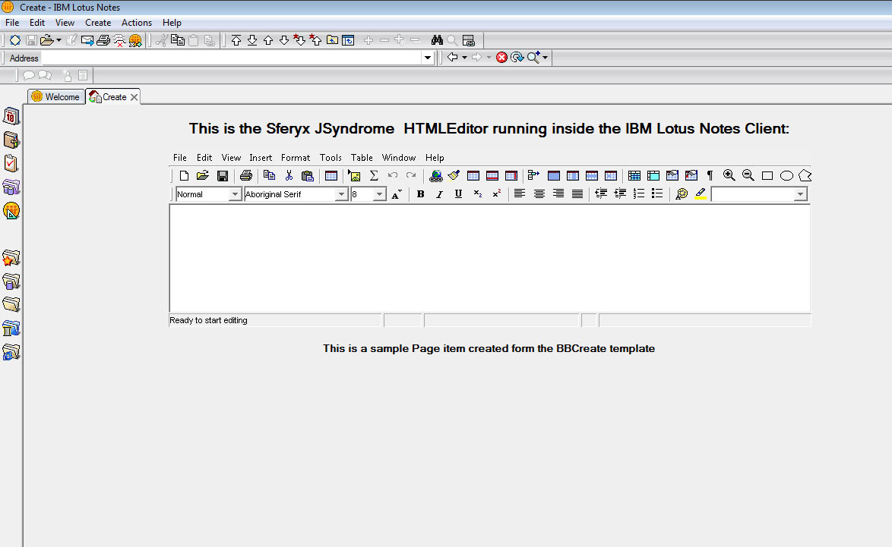Click the Sigma symbol icon
Image resolution: width=892 pixels, height=547 pixels.
(374, 175)
